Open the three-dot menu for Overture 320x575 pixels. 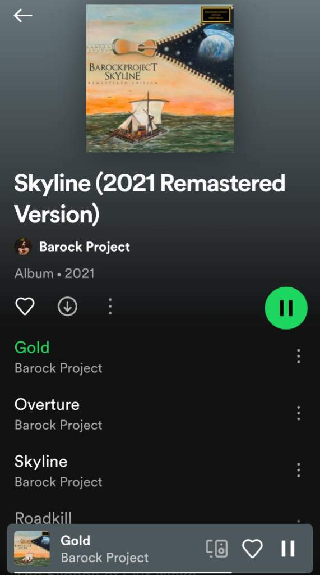[299, 413]
